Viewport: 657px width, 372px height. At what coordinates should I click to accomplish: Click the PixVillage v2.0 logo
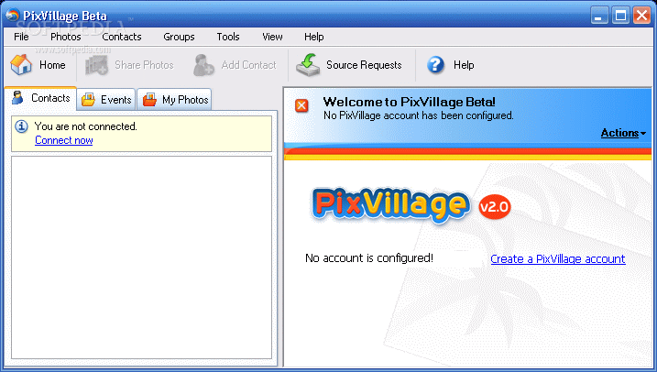(411, 205)
